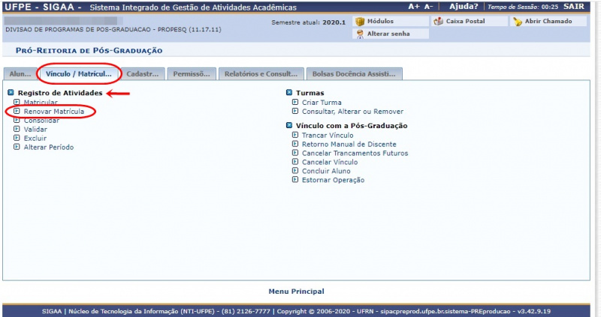
Task: Open the Renovar Matrícula link
Action: point(53,111)
